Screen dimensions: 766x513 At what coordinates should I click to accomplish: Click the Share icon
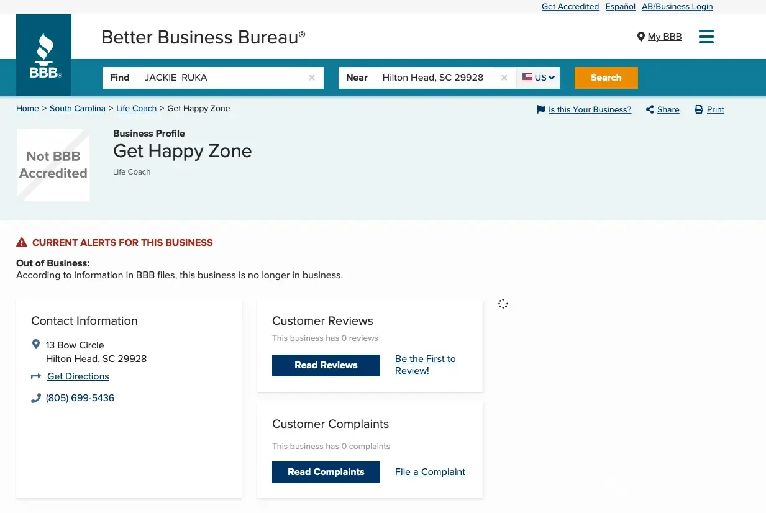[650, 110]
